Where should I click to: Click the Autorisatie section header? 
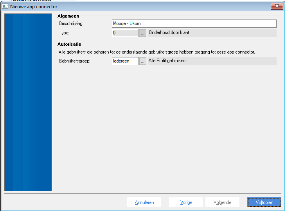69,44
